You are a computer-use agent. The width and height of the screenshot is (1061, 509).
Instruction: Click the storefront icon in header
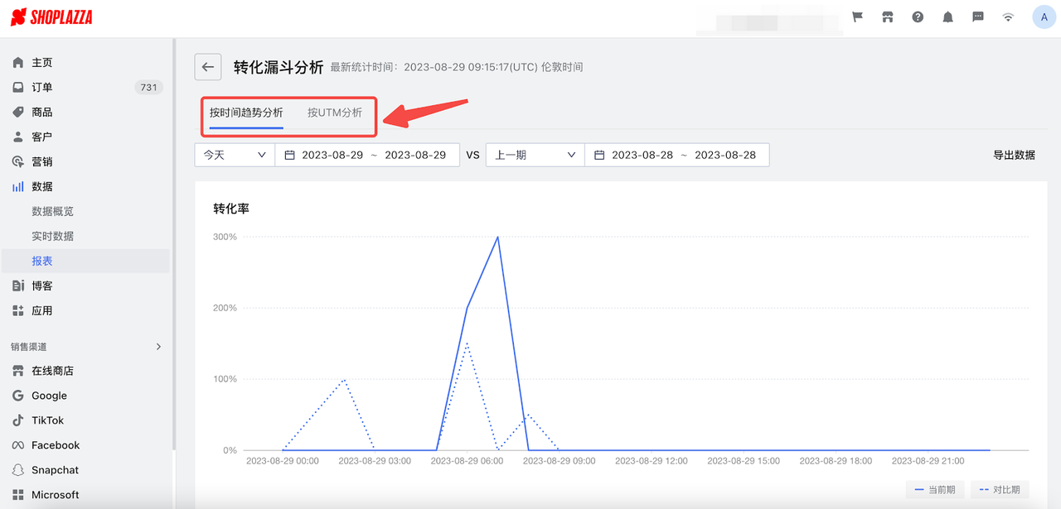(888, 17)
